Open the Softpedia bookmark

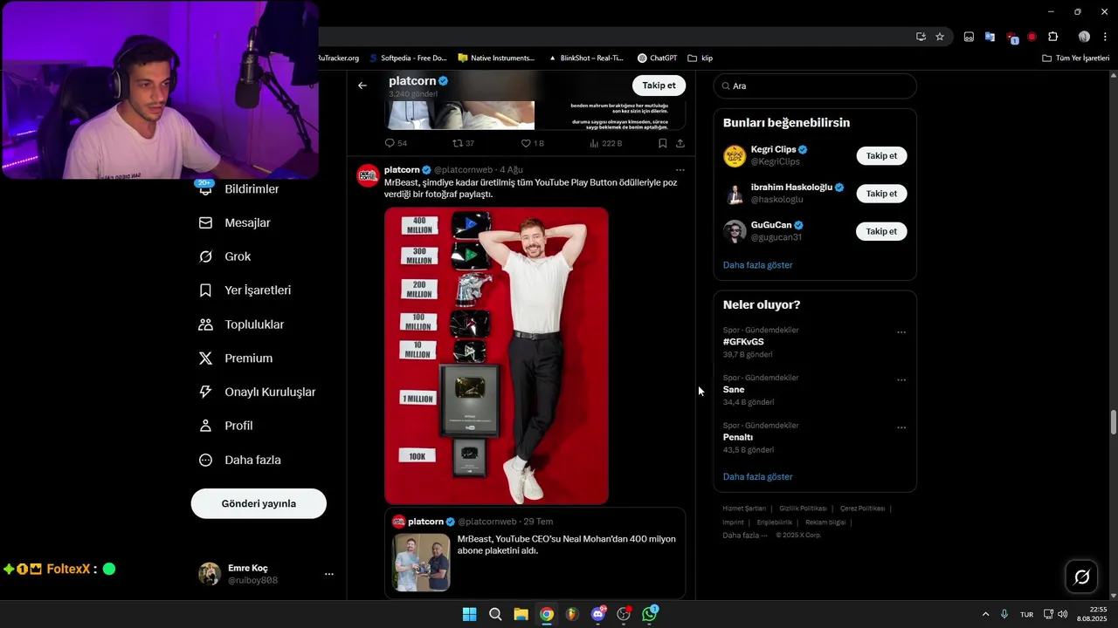pyautogui.click(x=407, y=58)
